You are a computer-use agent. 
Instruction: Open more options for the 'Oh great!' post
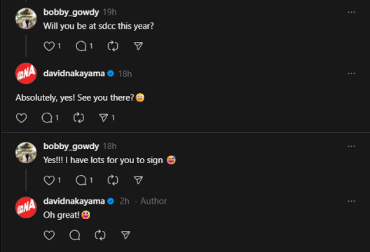tap(351, 202)
